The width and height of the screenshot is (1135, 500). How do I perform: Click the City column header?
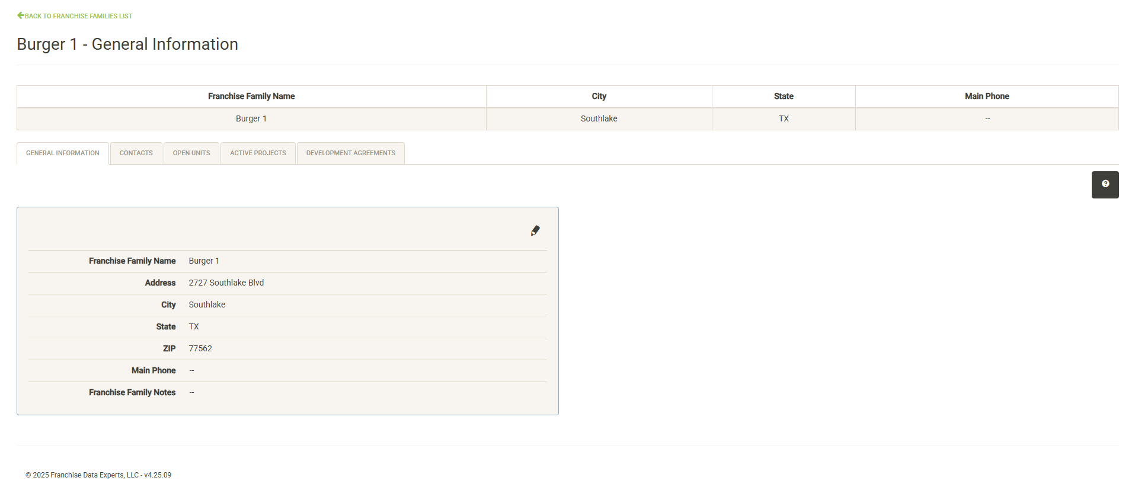coord(599,97)
